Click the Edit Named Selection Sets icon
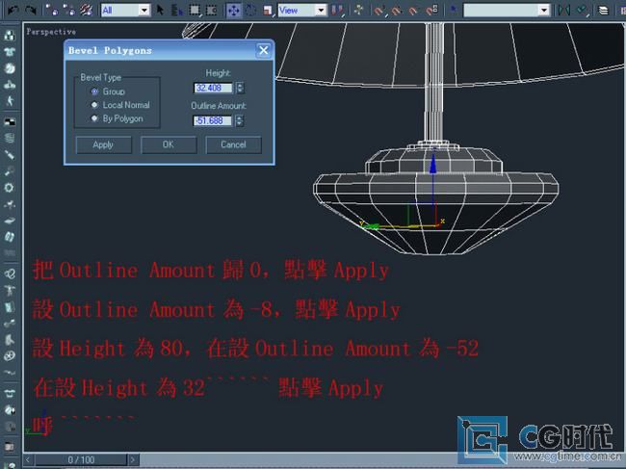This screenshot has width=626, height=469. click(x=454, y=10)
